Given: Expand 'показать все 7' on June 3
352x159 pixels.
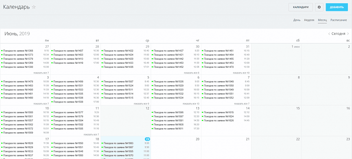Looking at the screenshot, I should 41,104.
